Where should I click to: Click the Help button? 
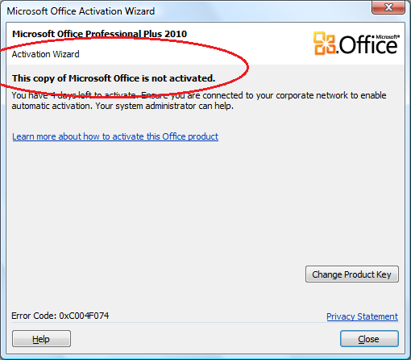click(41, 339)
